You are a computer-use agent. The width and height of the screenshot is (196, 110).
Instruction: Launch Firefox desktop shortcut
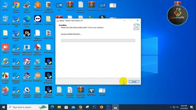[x=6, y=91]
